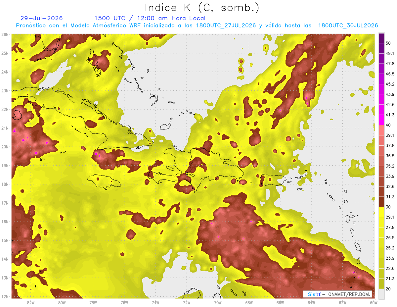Image resolution: width=397 pixels, height=307 pixels.
Task: Click the "78W" longitude label
Action: (x=93, y=303)
